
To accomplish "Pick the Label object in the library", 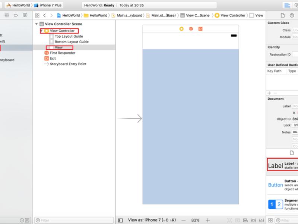I will [283, 165].
